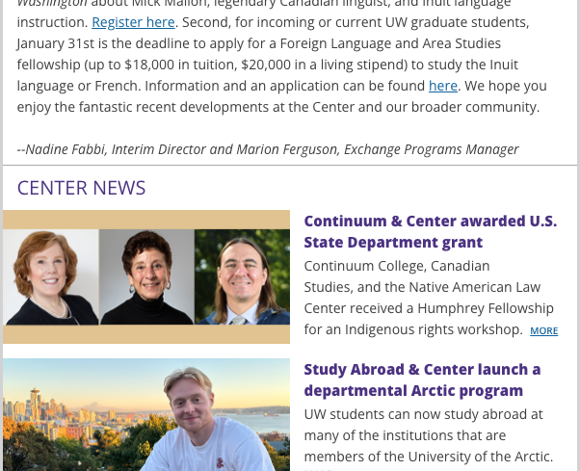Click portrait of the red-haired woman

[51, 277]
